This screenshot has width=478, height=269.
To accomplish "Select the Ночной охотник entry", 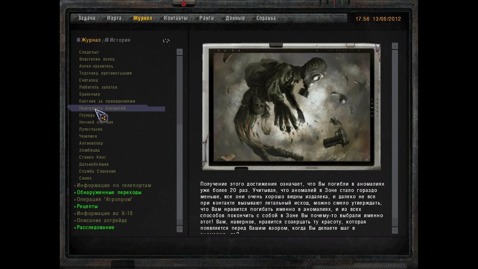I will (96, 122).
